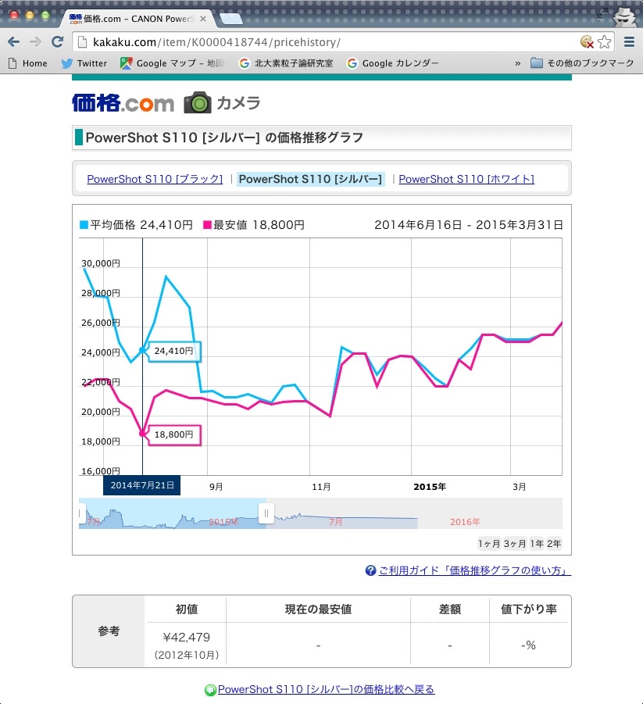Click the right handle of range slider

266,513
